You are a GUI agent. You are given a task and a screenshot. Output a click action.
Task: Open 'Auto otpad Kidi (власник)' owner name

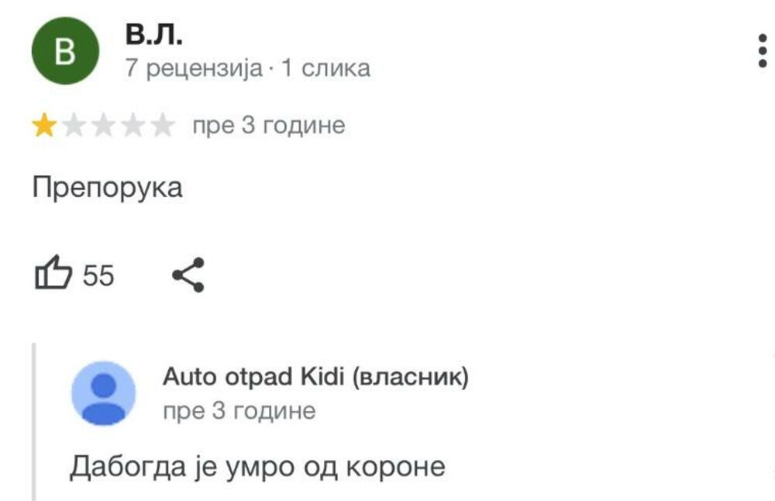pyautogui.click(x=315, y=378)
